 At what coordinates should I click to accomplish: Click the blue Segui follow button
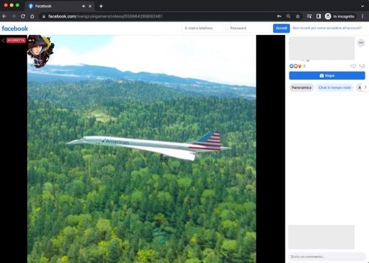pos(327,76)
